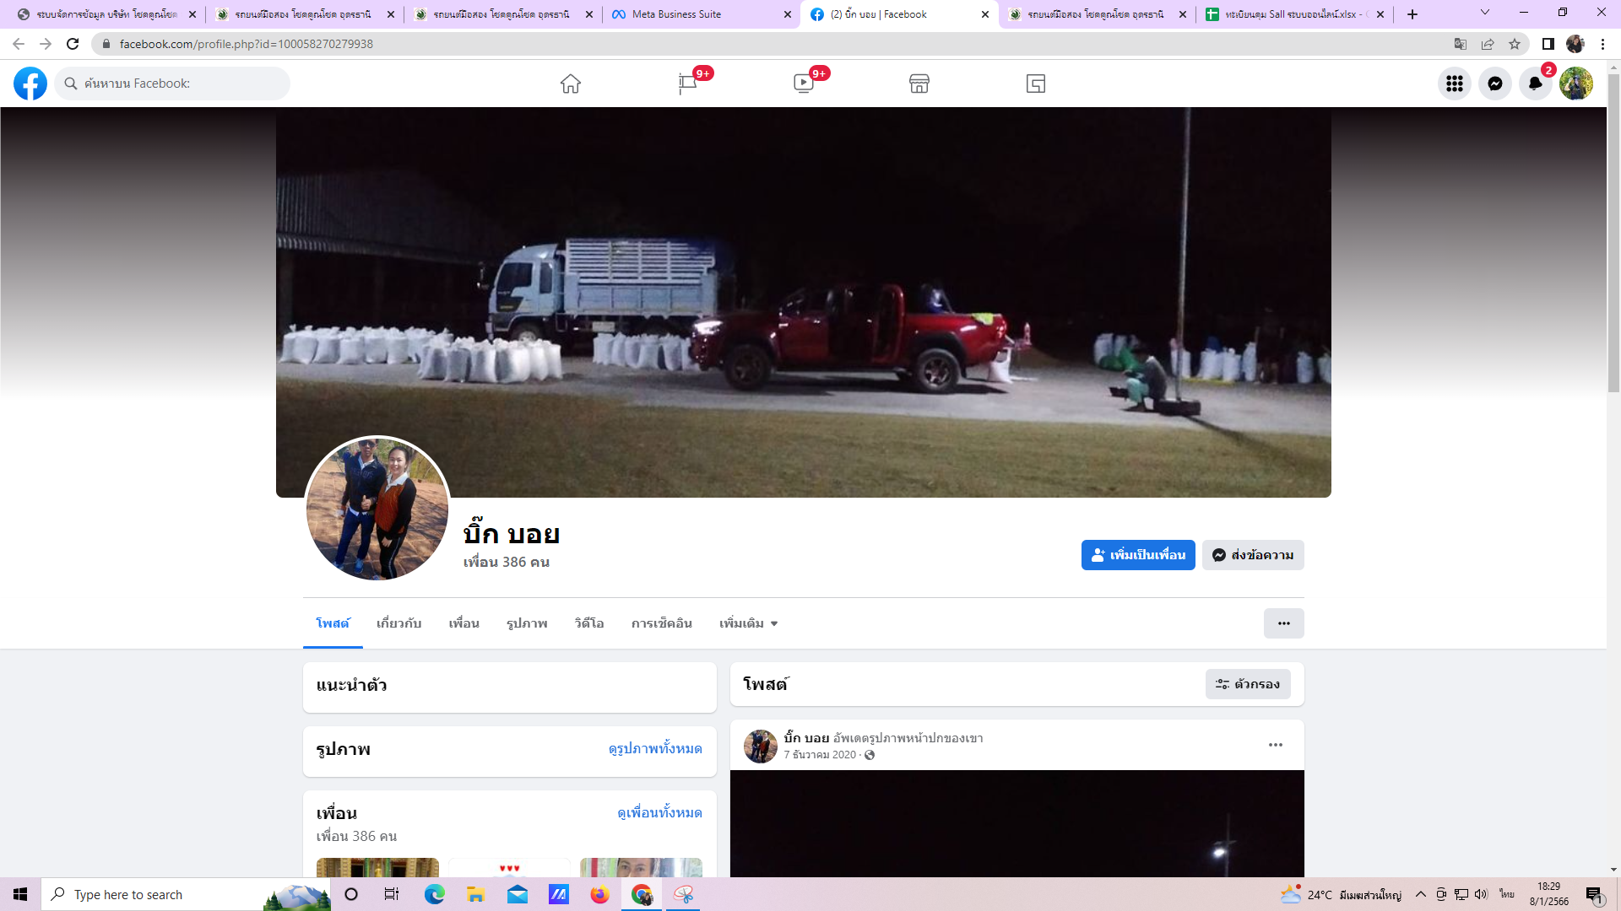Open post options three-dot menu
Screen dimensions: 1621x911
pos(1275,745)
